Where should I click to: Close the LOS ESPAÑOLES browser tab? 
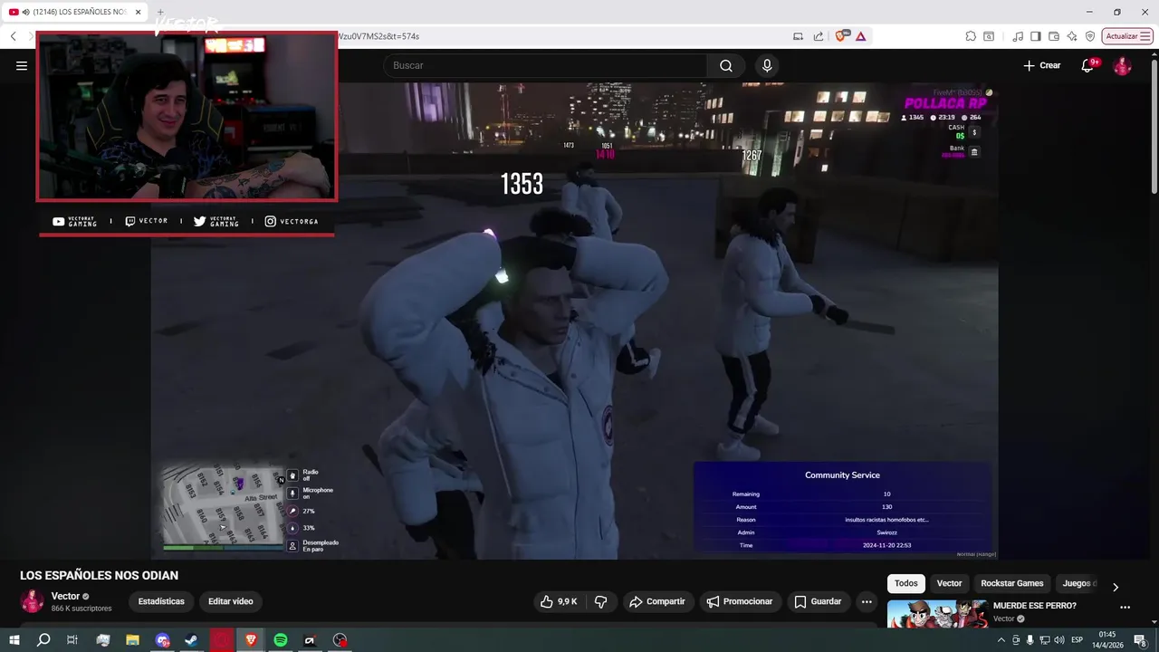[139, 12]
